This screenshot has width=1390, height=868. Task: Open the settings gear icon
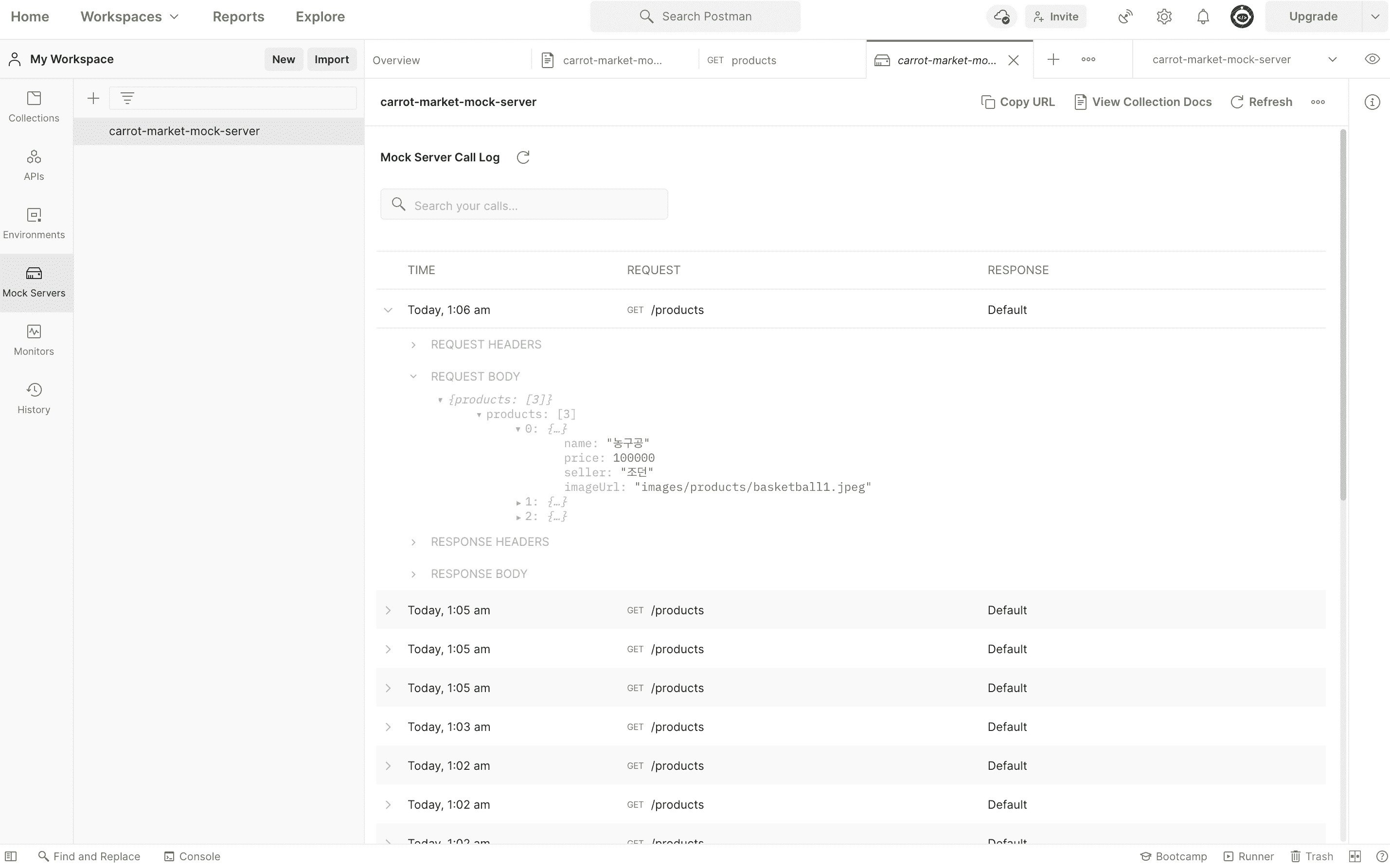click(1164, 17)
